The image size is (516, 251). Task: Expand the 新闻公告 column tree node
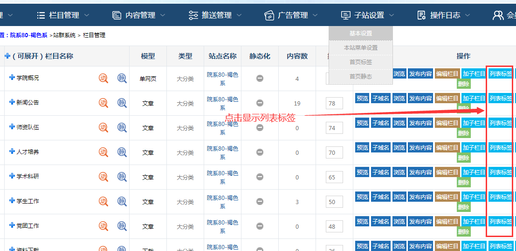[12, 102]
